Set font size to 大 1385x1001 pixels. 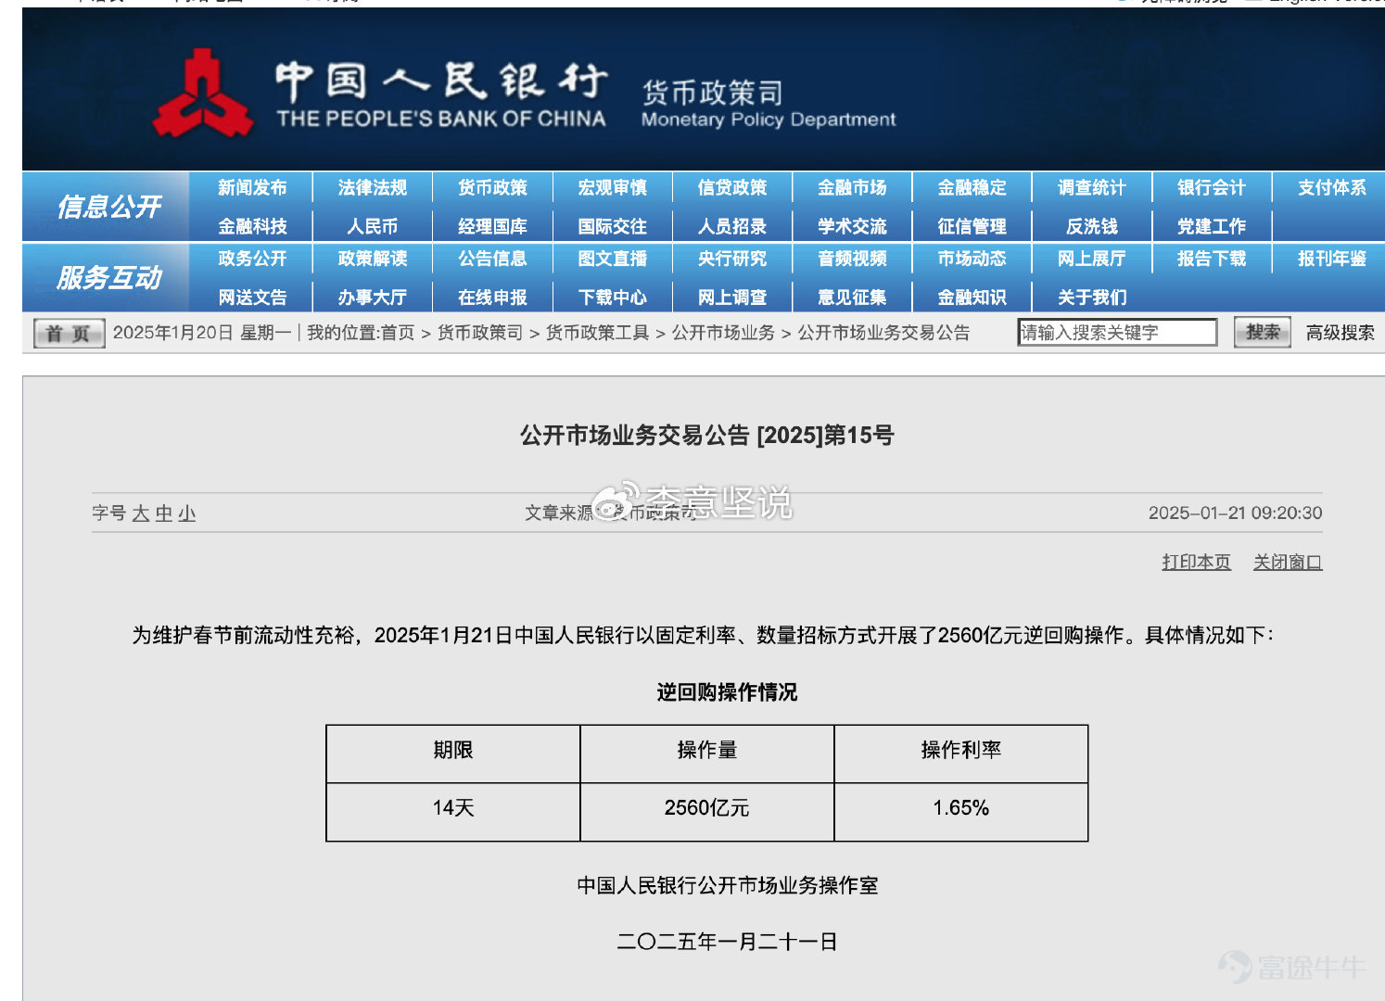click(141, 513)
